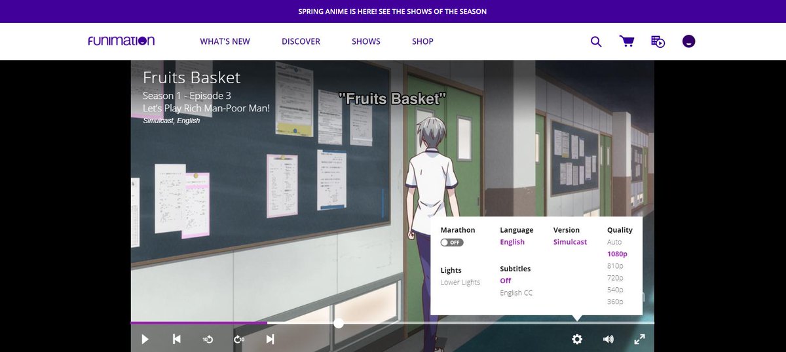Open Shop menu
786x352 pixels.
[422, 41]
